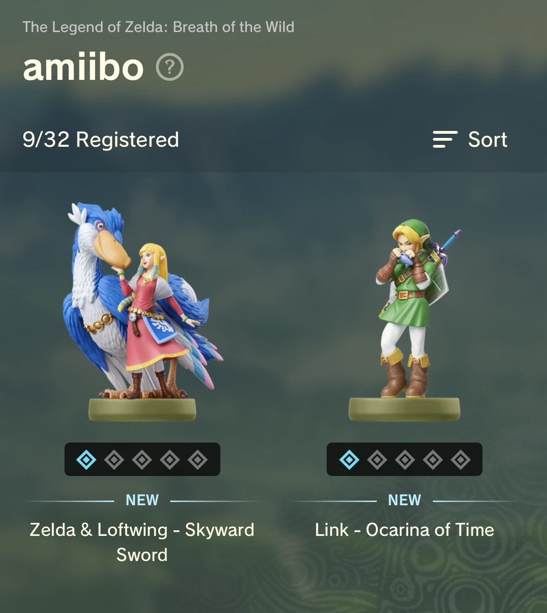547x613 pixels.
Task: Click third diamond under Link figure
Action: point(405,460)
